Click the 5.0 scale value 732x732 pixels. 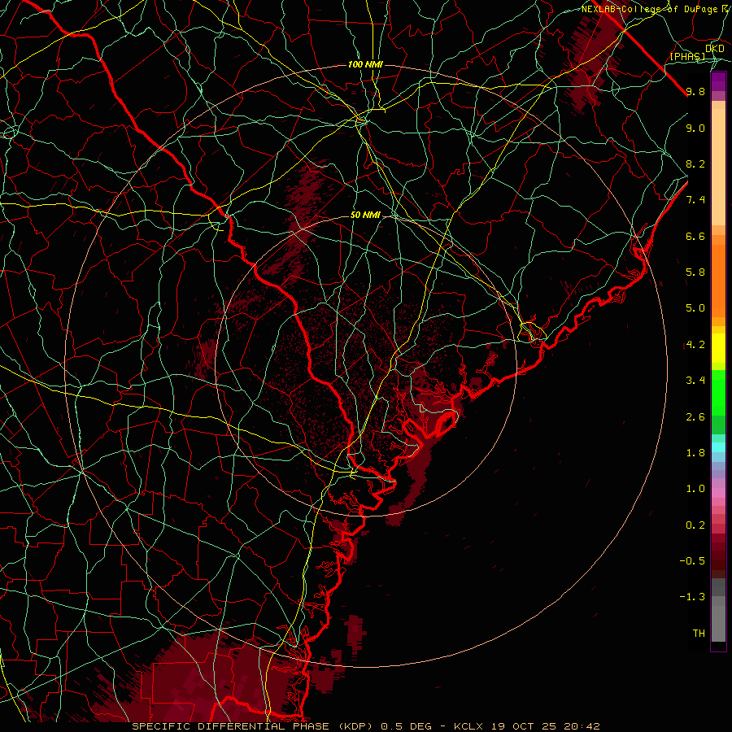tap(695, 308)
